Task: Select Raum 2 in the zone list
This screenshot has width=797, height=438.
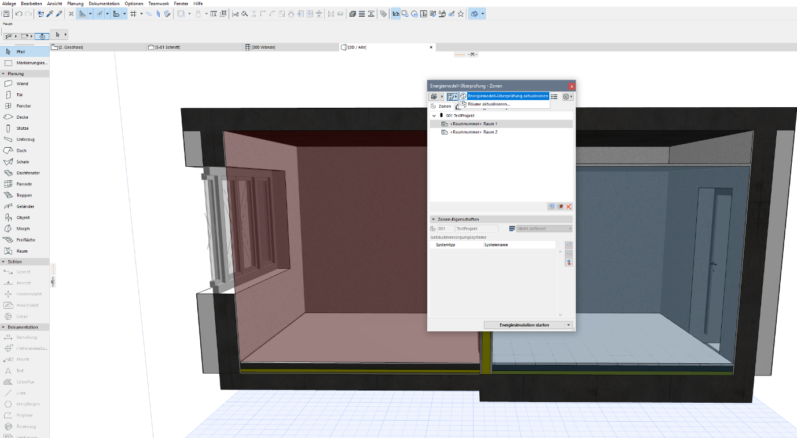Action: pyautogui.click(x=473, y=132)
